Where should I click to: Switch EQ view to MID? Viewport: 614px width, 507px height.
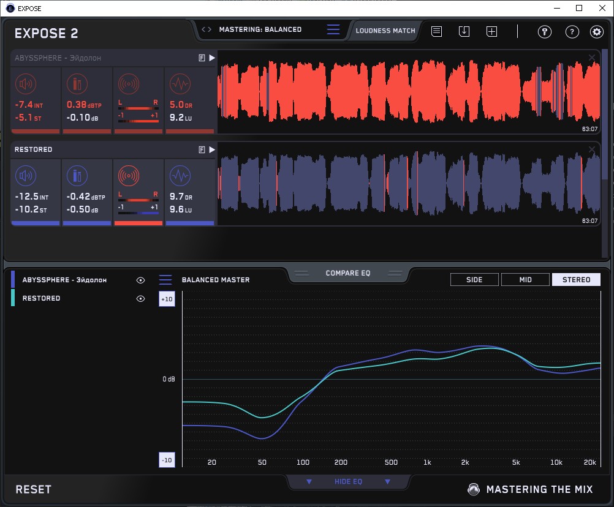pyautogui.click(x=526, y=280)
